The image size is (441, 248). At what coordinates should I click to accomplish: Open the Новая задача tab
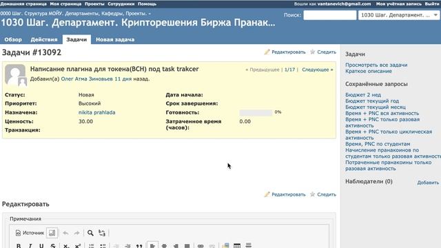[115, 40]
